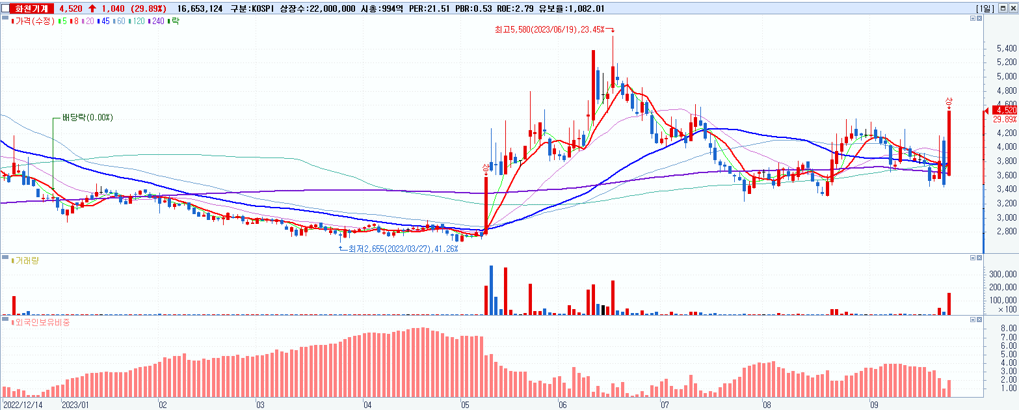The image size is (1019, 410).
Task: Select the 60-day moving average legend
Action: coord(119,21)
